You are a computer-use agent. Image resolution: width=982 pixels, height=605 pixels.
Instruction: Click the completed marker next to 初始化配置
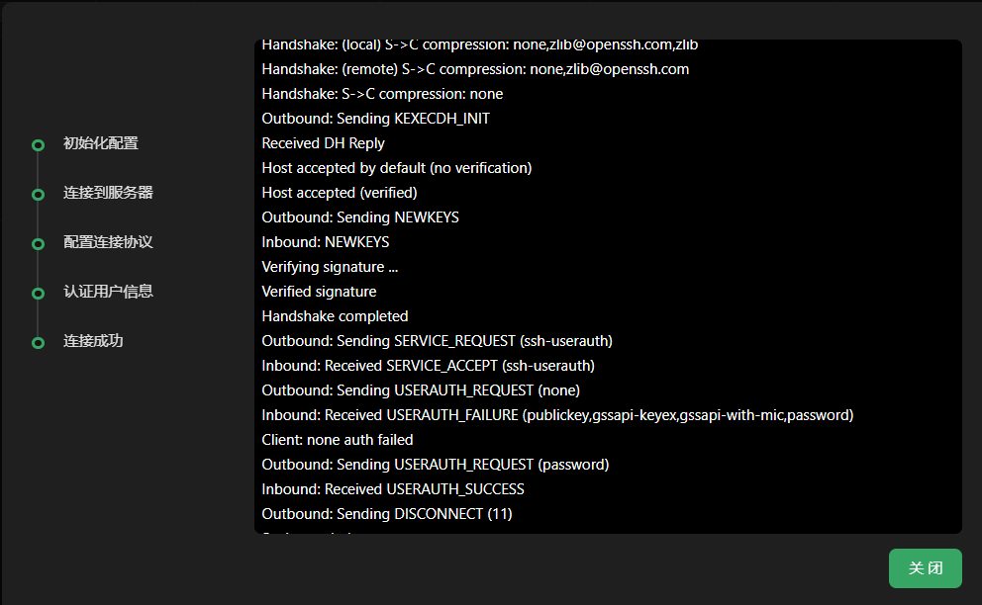coord(37,144)
